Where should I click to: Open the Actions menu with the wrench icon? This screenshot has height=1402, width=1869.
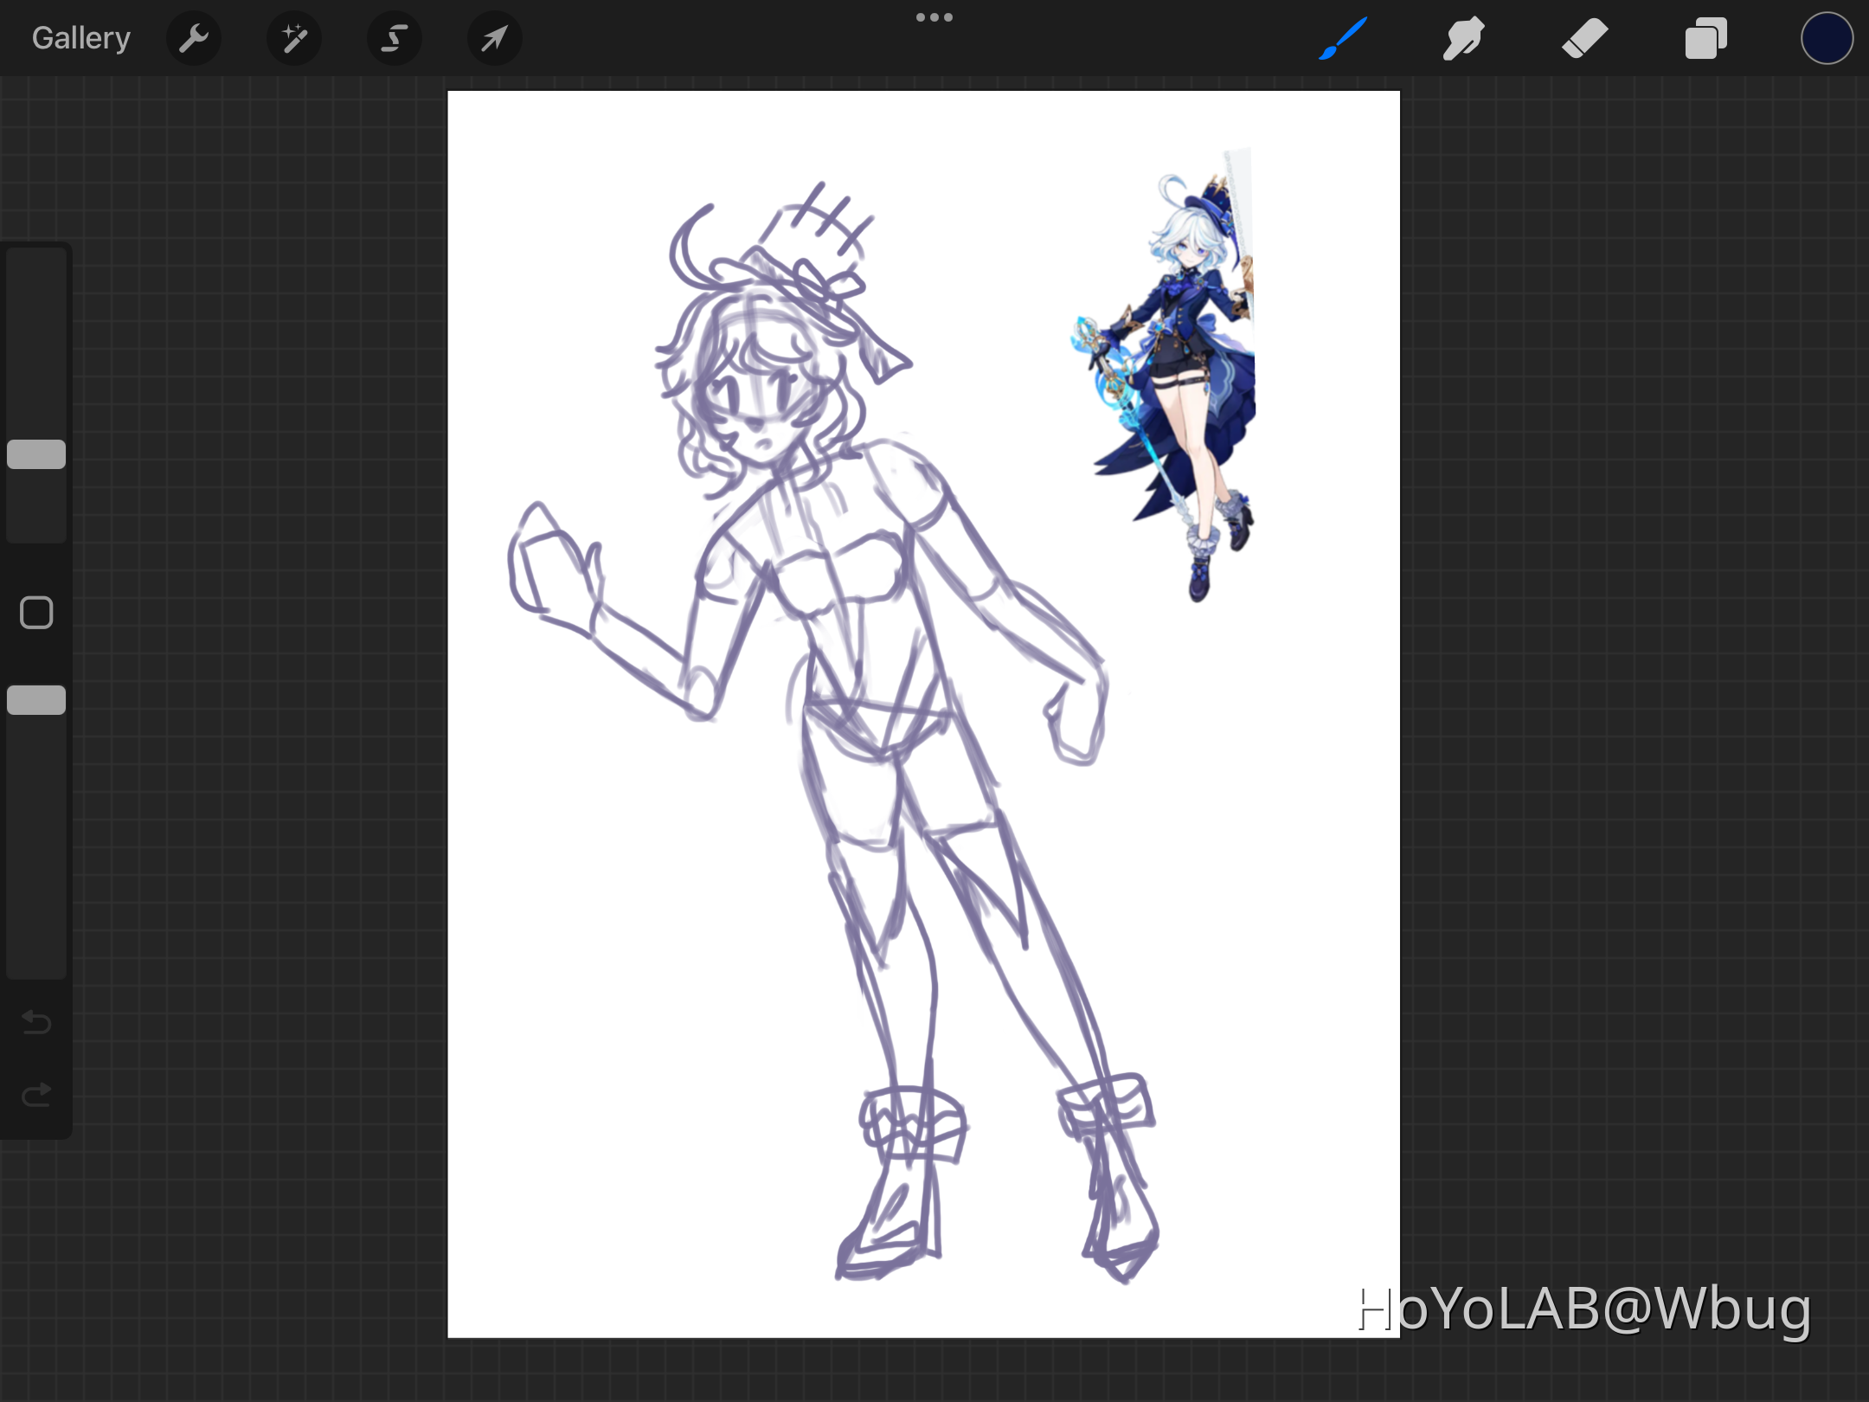(x=194, y=38)
